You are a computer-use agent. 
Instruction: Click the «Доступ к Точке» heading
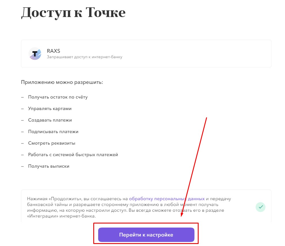tap(73, 13)
